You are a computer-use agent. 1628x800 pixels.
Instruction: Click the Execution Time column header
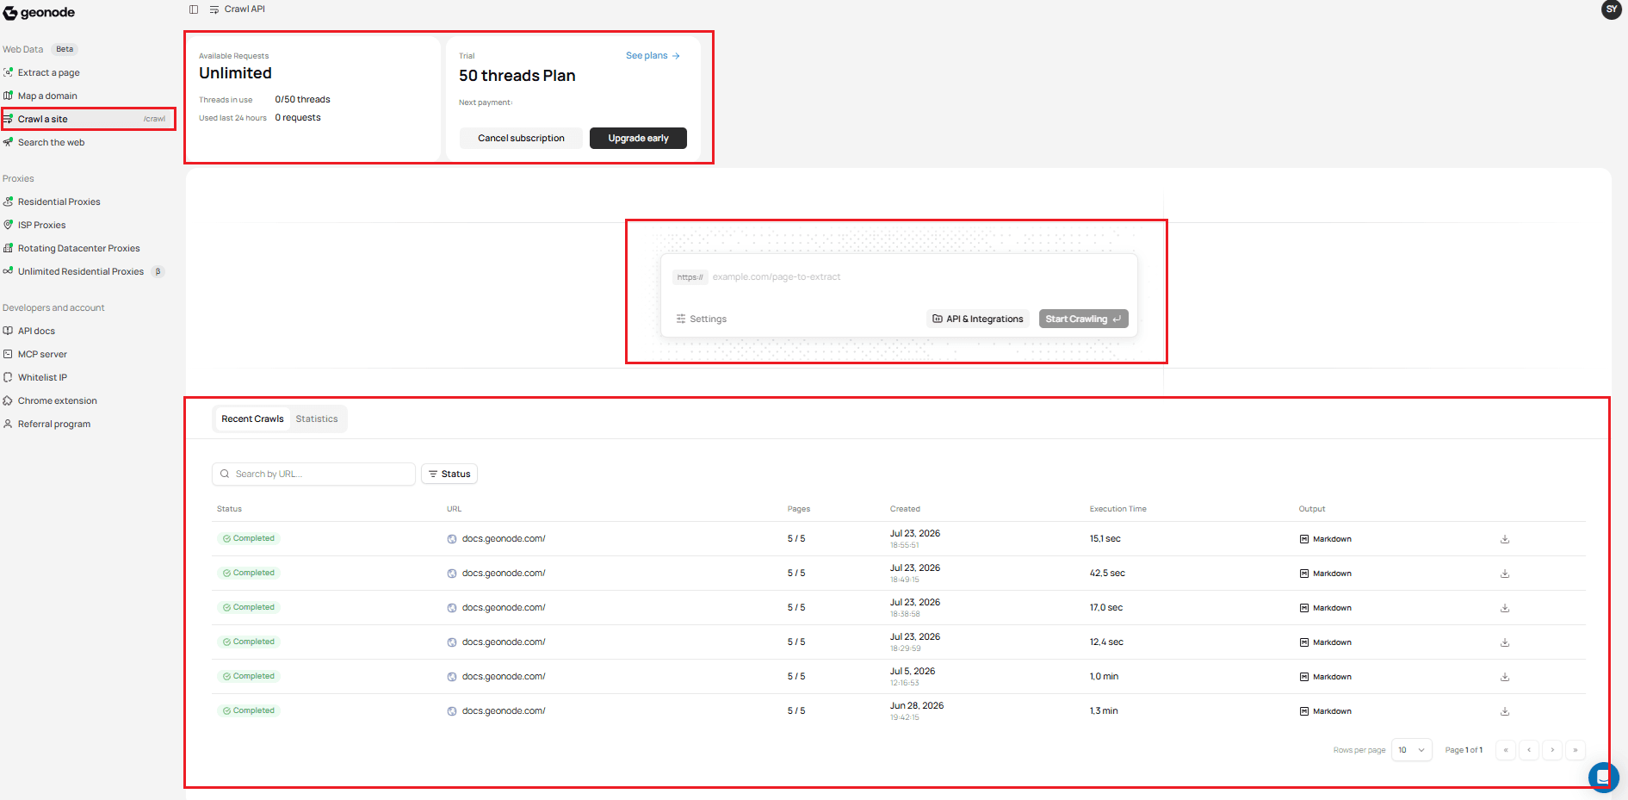tap(1117, 509)
